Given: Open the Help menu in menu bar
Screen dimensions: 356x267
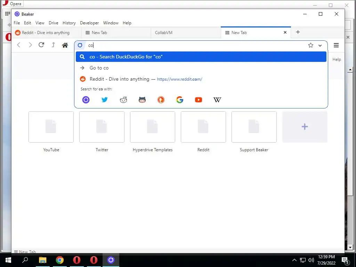Looking at the screenshot, I should pos(127,23).
